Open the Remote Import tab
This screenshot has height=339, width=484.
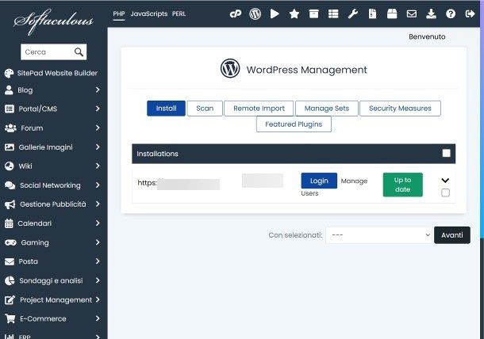point(259,109)
